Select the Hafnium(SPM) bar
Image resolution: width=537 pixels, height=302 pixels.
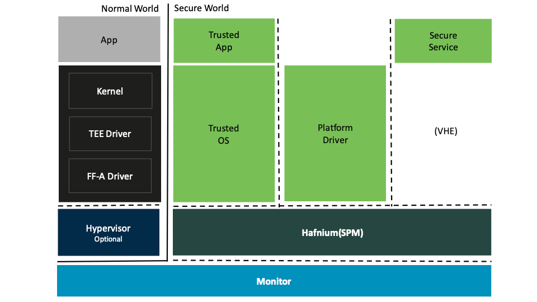[x=332, y=233]
